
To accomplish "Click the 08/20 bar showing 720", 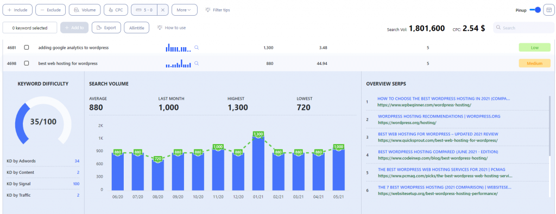I will (158, 175).
